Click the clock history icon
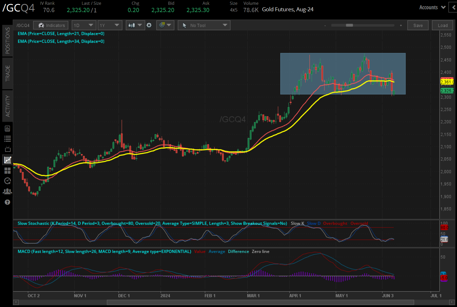457x307 pixels. pyautogui.click(x=8, y=181)
